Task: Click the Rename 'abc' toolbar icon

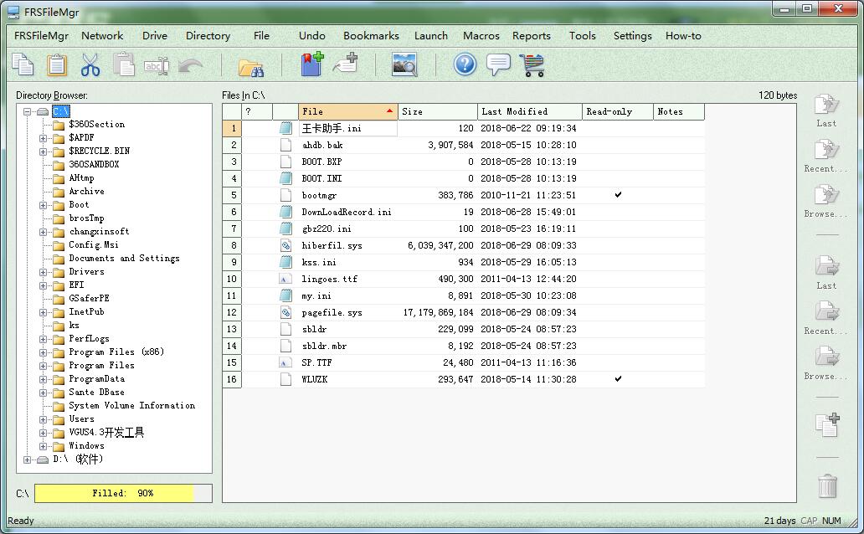Action: click(x=156, y=66)
